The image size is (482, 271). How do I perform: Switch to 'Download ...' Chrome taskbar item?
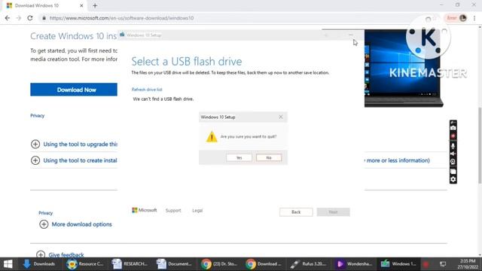click(264, 264)
